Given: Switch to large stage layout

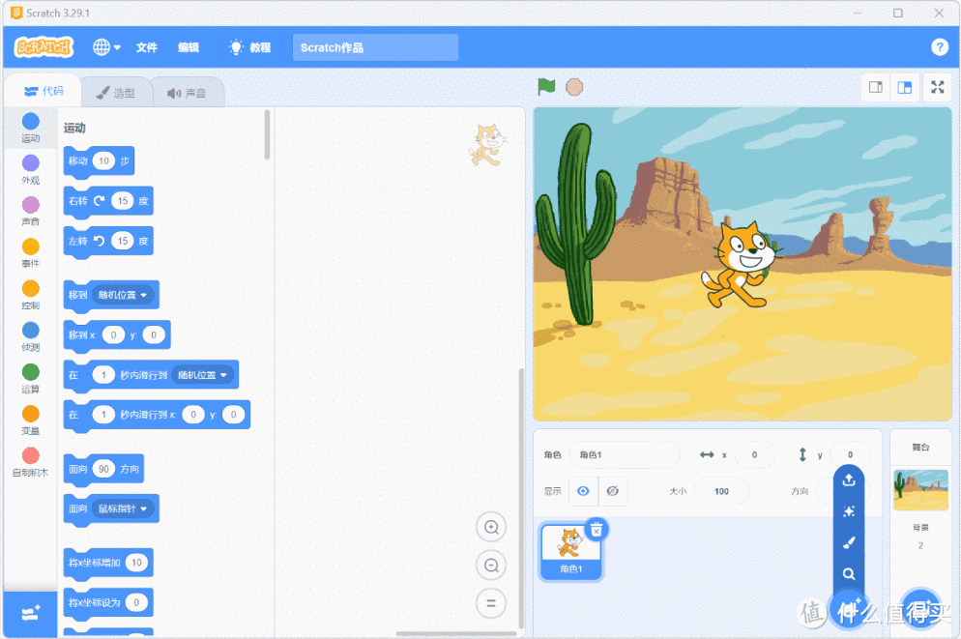Looking at the screenshot, I should tap(905, 87).
